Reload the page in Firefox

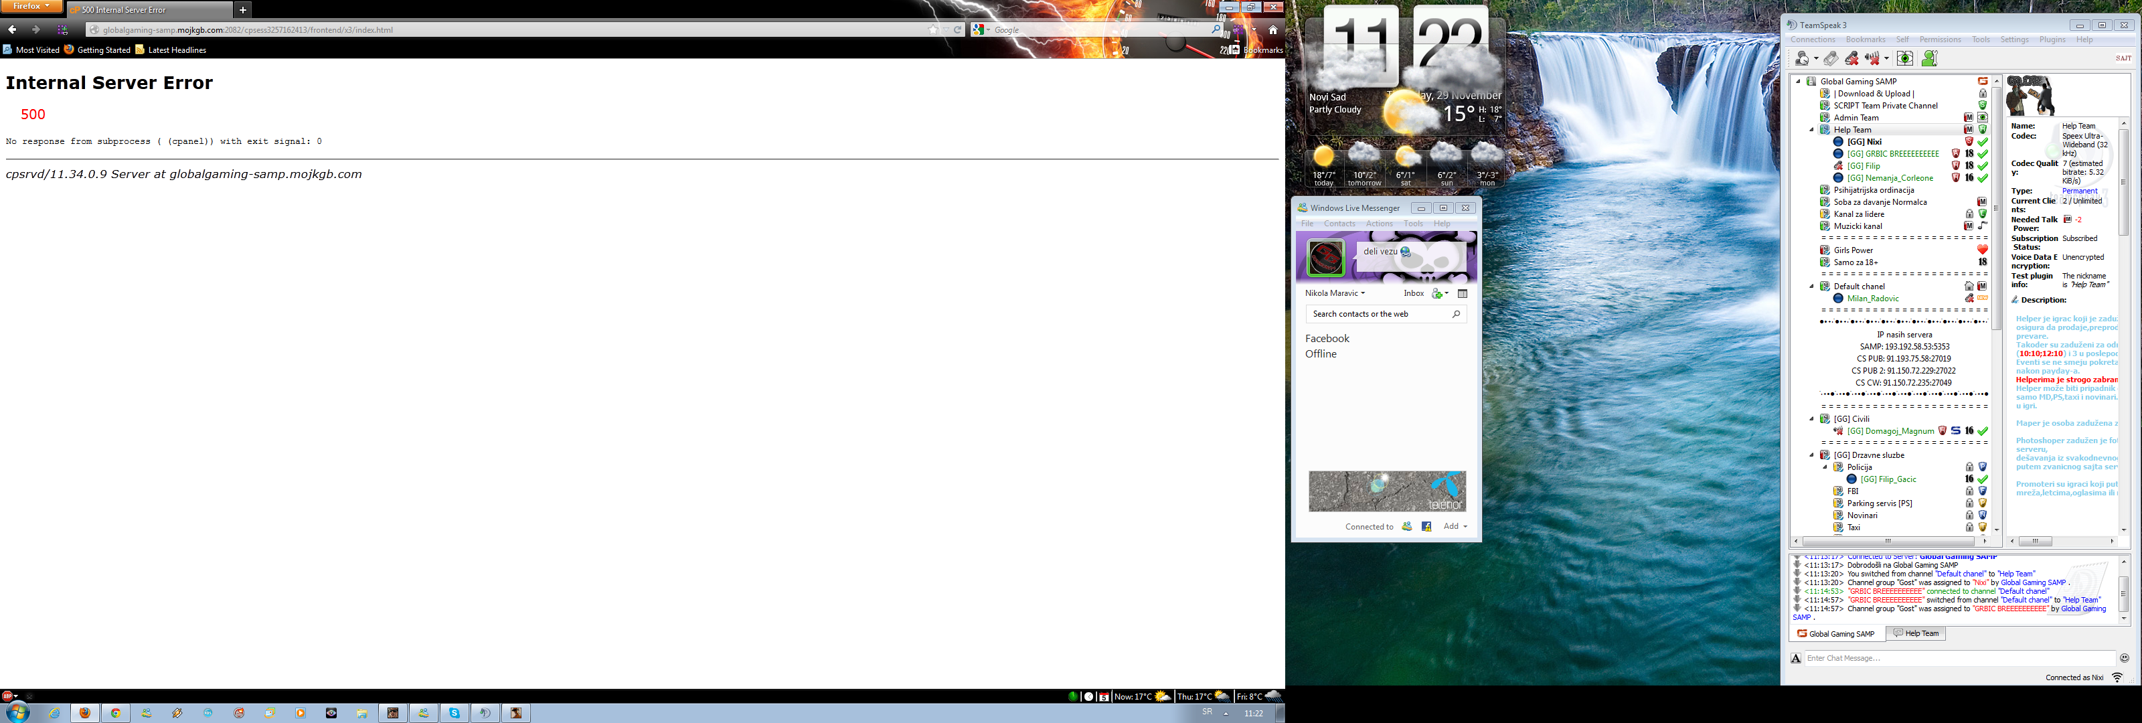(958, 30)
